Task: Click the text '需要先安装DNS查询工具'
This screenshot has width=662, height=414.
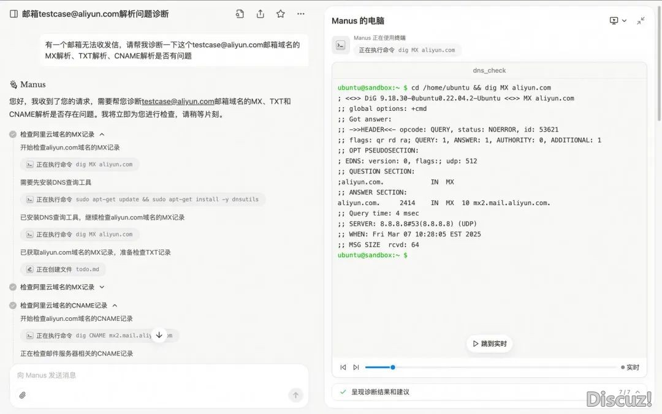Action: pyautogui.click(x=56, y=183)
